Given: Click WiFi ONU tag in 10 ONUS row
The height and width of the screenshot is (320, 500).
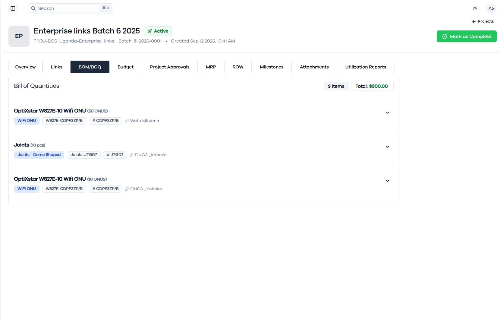Looking at the screenshot, I should pos(27,189).
